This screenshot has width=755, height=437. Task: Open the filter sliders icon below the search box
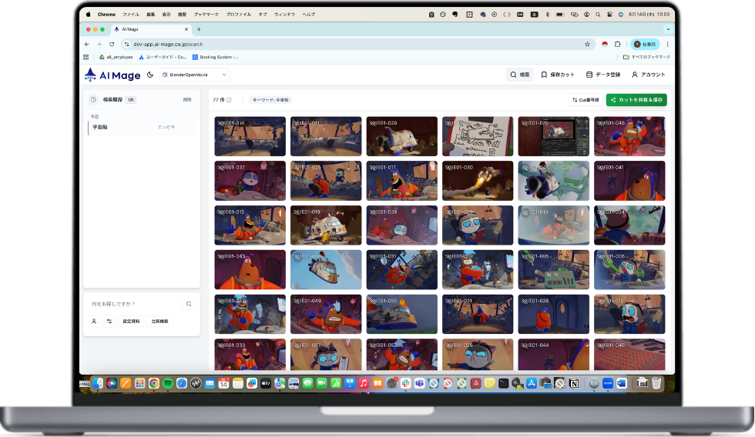(109, 321)
